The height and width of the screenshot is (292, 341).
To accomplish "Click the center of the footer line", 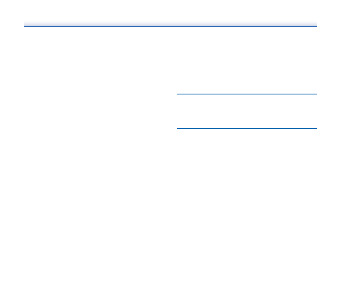I will (170, 276).
